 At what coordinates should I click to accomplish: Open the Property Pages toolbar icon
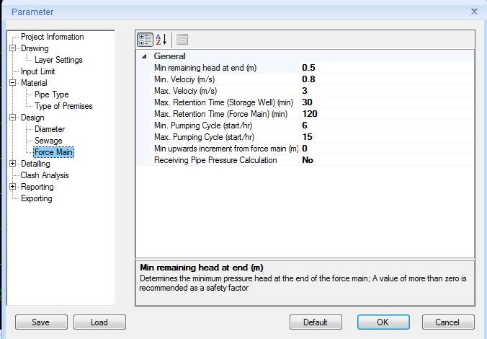point(182,40)
